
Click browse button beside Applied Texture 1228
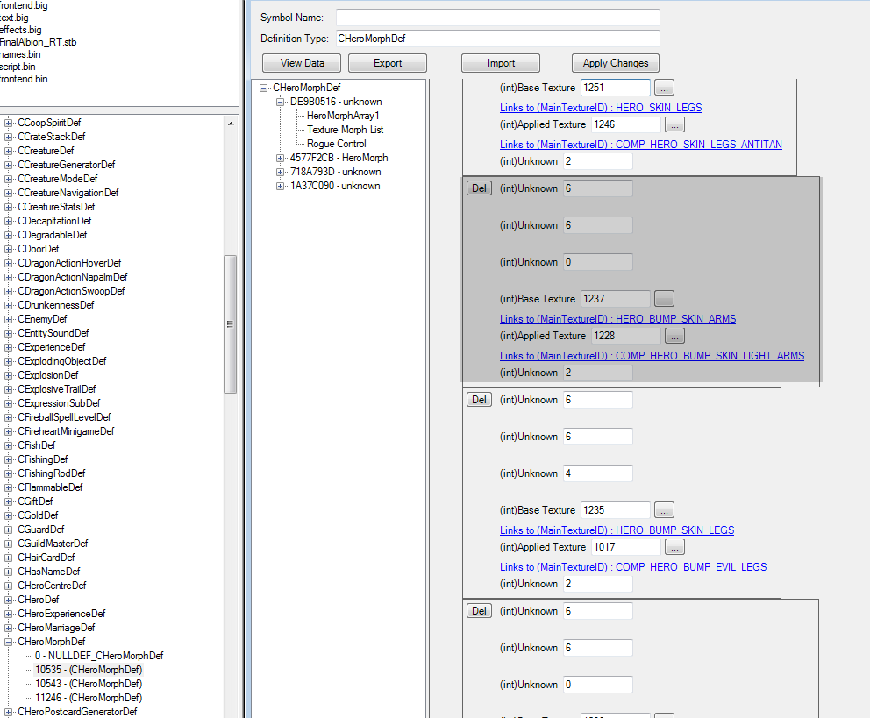pyautogui.click(x=674, y=336)
